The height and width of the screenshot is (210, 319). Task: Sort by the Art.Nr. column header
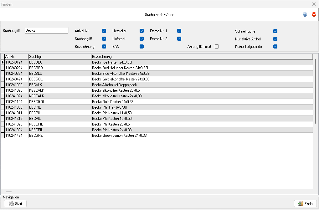[x=16, y=57]
